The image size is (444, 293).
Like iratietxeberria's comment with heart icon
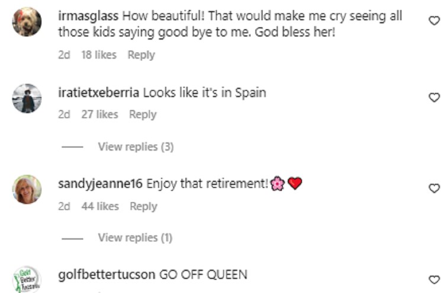tap(434, 97)
